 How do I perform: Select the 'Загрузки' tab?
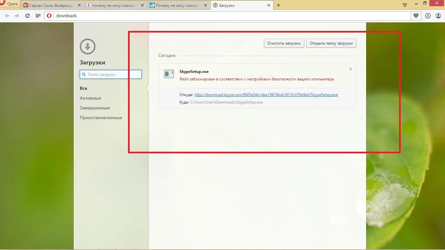(241, 6)
